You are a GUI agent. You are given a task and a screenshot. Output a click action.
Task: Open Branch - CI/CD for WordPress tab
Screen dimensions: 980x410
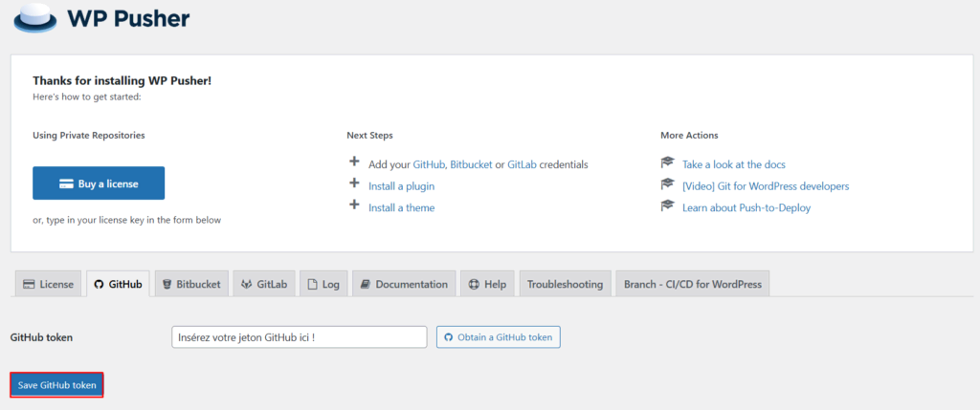pyautogui.click(x=692, y=284)
